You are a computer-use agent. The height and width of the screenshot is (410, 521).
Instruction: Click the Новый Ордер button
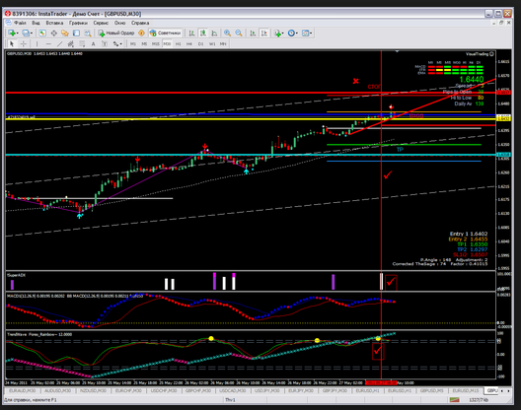click(x=116, y=33)
